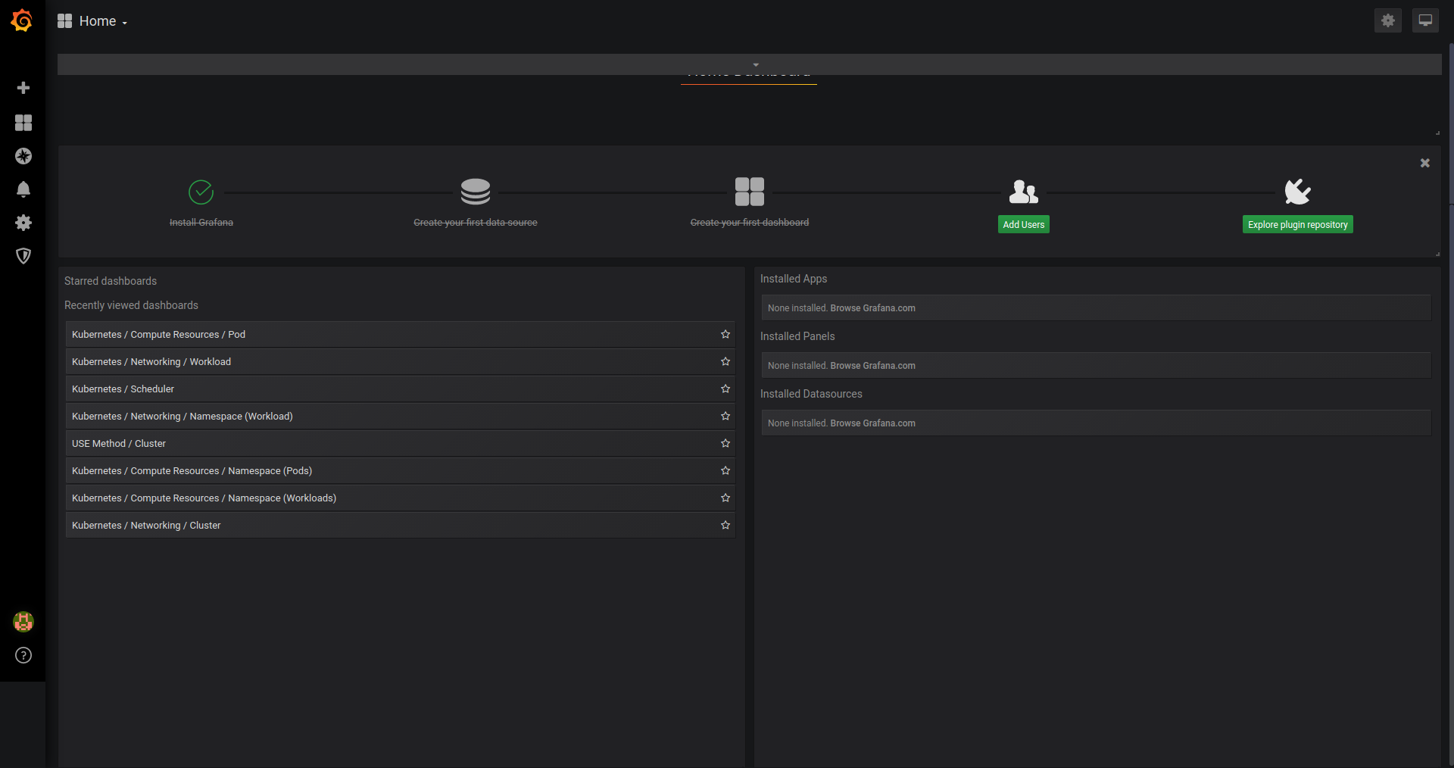Open the Configuration gear icon in sidebar
This screenshot has width=1454, height=768.
pos(23,223)
